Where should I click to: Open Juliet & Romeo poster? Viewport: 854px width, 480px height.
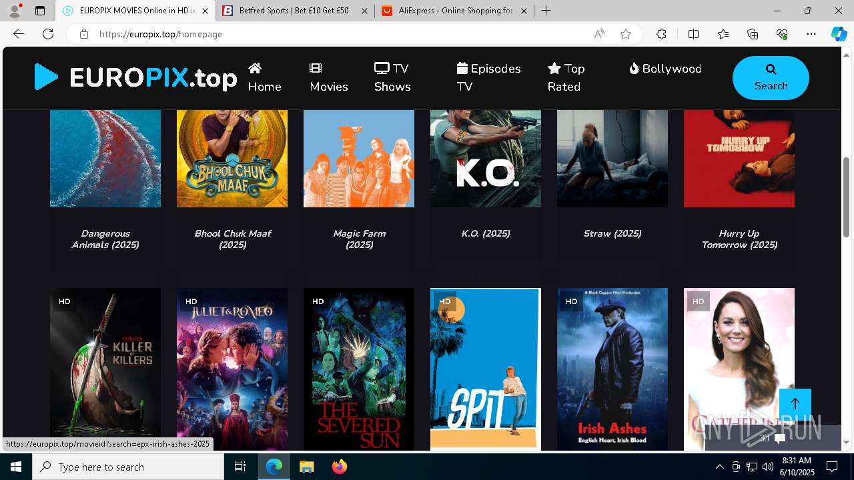tap(232, 369)
